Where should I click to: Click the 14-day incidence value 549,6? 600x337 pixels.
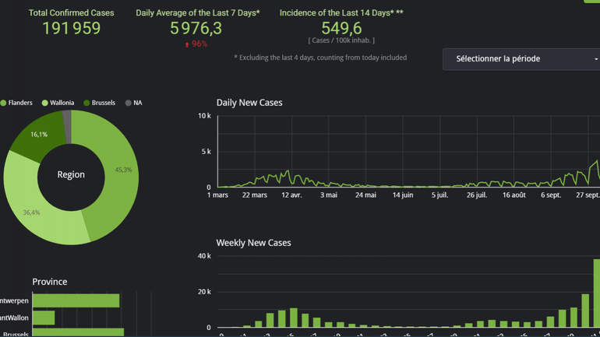[341, 29]
